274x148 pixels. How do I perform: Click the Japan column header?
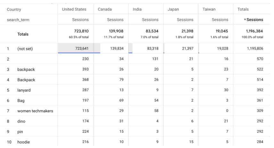173,9
